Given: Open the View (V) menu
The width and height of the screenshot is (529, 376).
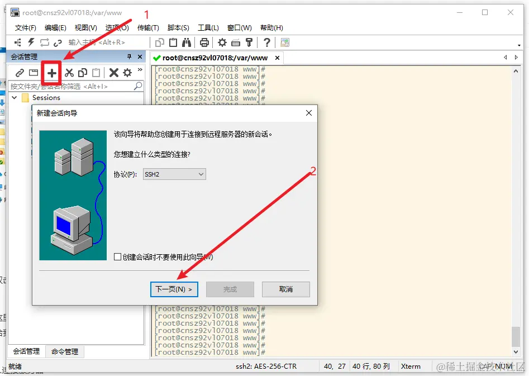Looking at the screenshot, I should click(x=85, y=28).
